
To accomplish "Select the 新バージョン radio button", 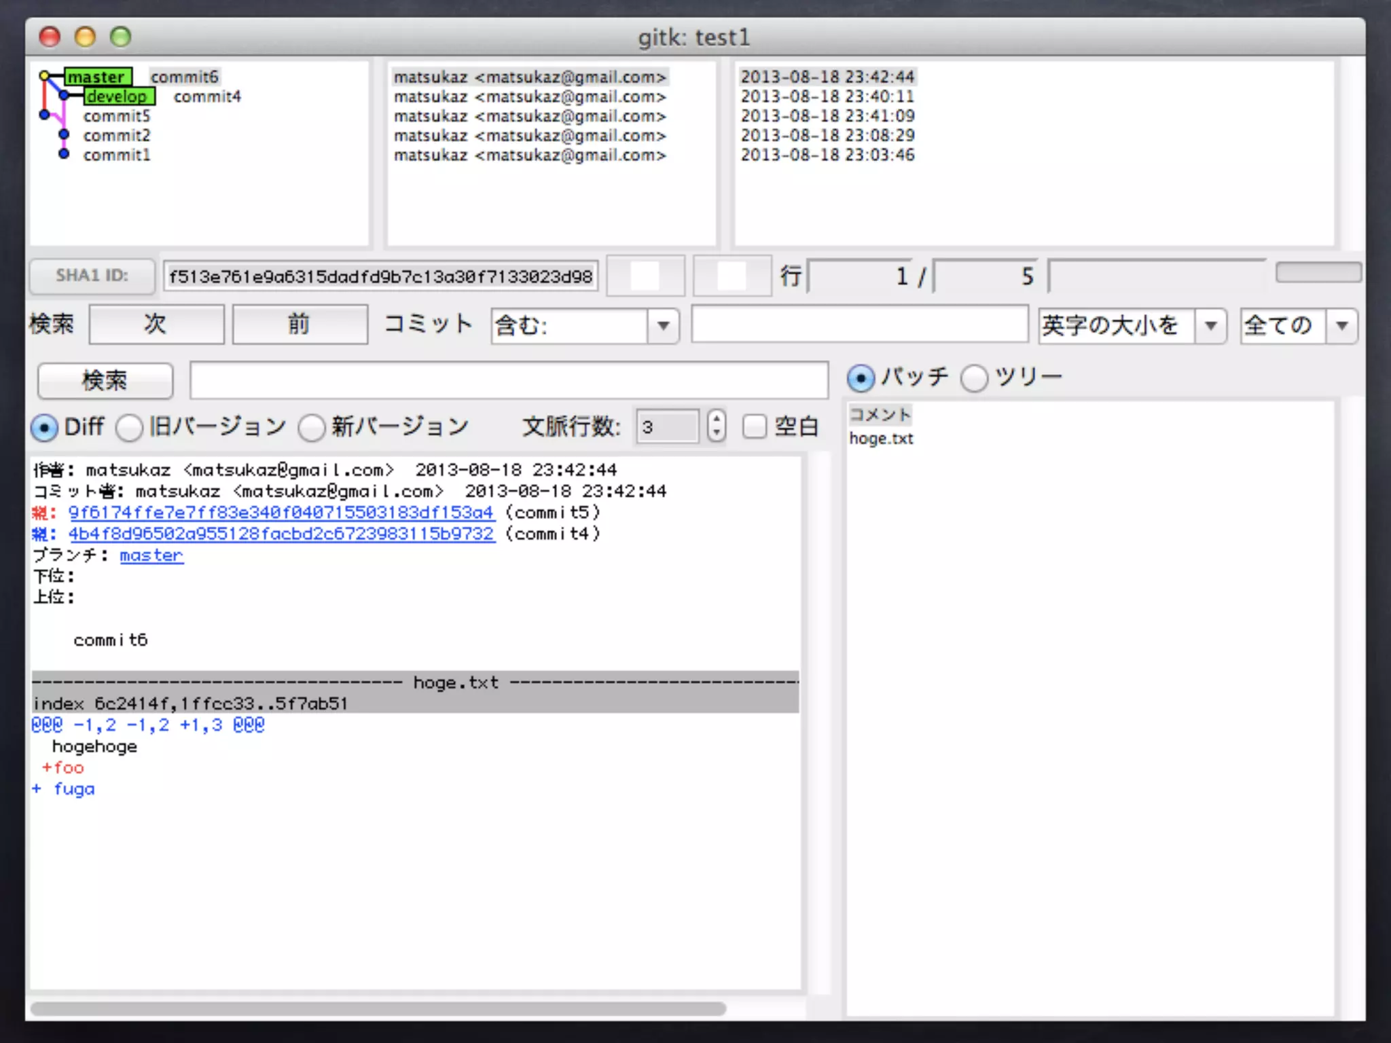I will pyautogui.click(x=312, y=428).
